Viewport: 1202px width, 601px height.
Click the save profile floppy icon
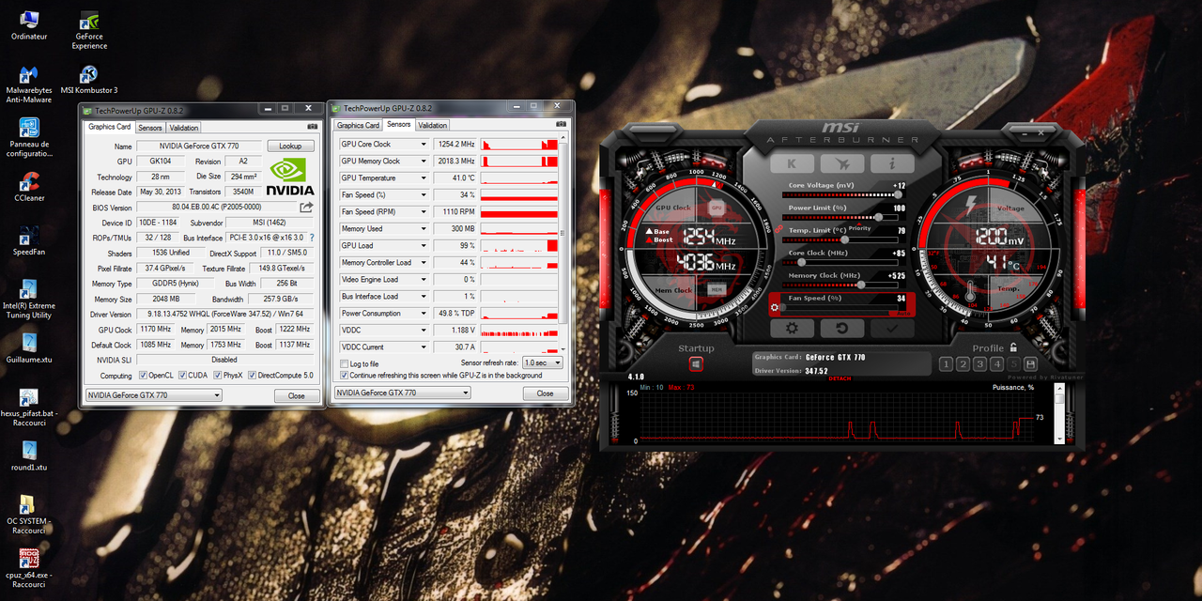(x=1030, y=363)
